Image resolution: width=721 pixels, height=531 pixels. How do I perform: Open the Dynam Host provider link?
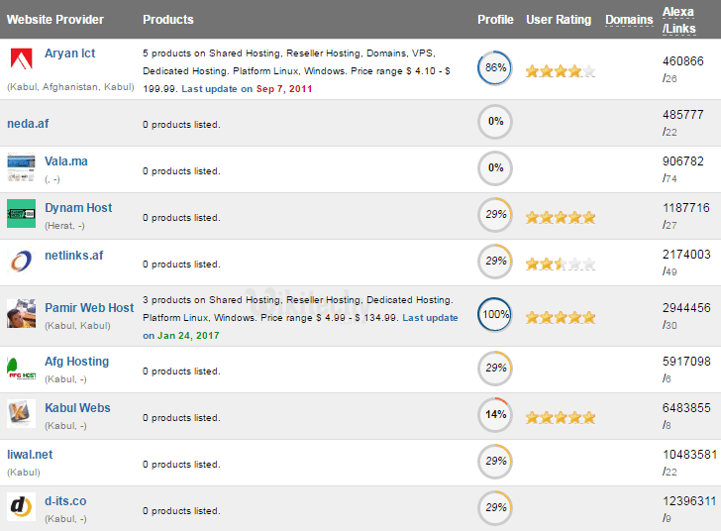(78, 208)
